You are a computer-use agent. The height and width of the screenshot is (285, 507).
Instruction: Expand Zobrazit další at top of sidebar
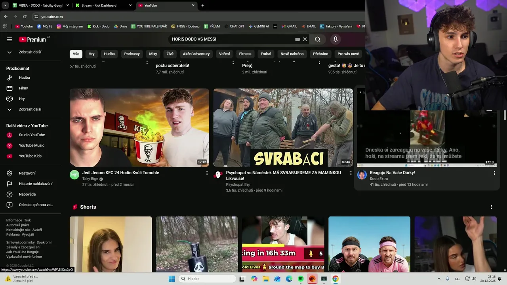pyautogui.click(x=30, y=52)
